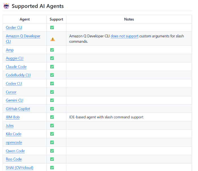Click the green checkmark for opencode
Screen dimensions: 198x171
pyautogui.click(x=52, y=142)
